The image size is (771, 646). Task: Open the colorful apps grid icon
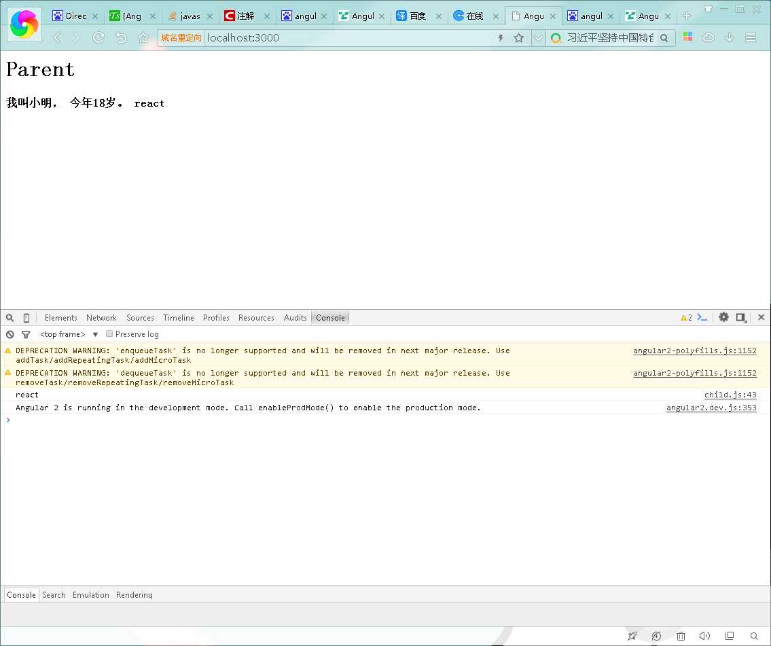[x=688, y=37]
